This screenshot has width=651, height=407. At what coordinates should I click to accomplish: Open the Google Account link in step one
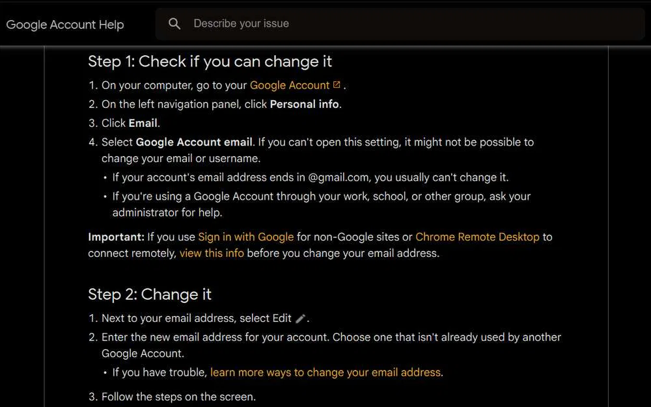click(290, 85)
